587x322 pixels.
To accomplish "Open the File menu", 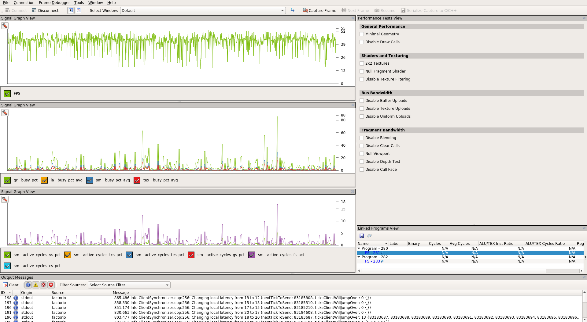I will pyautogui.click(x=6, y=2).
